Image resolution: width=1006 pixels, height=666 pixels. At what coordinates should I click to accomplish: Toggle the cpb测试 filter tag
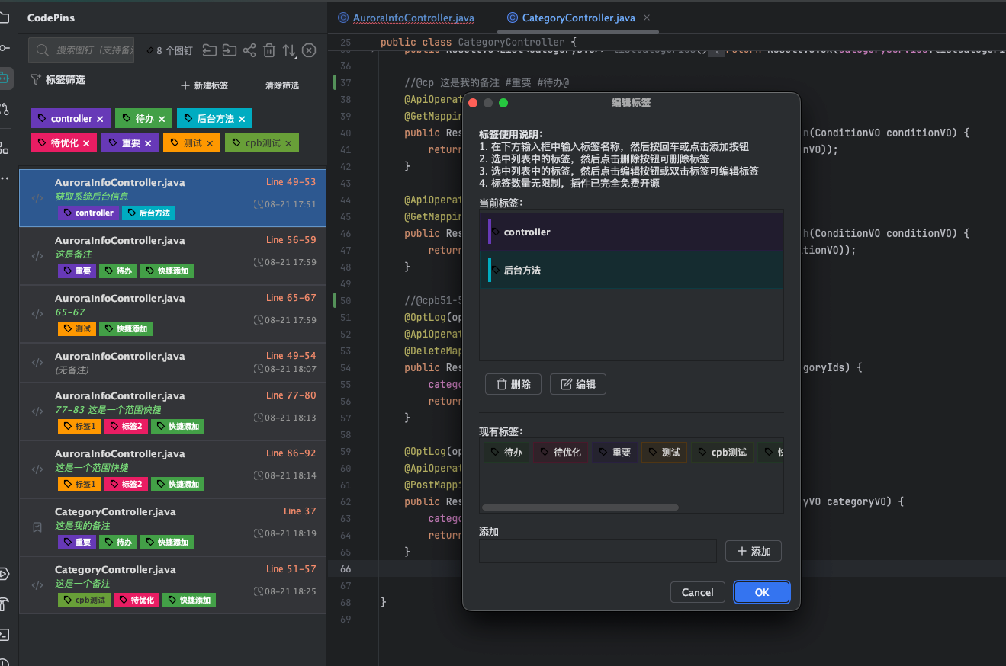[262, 142]
